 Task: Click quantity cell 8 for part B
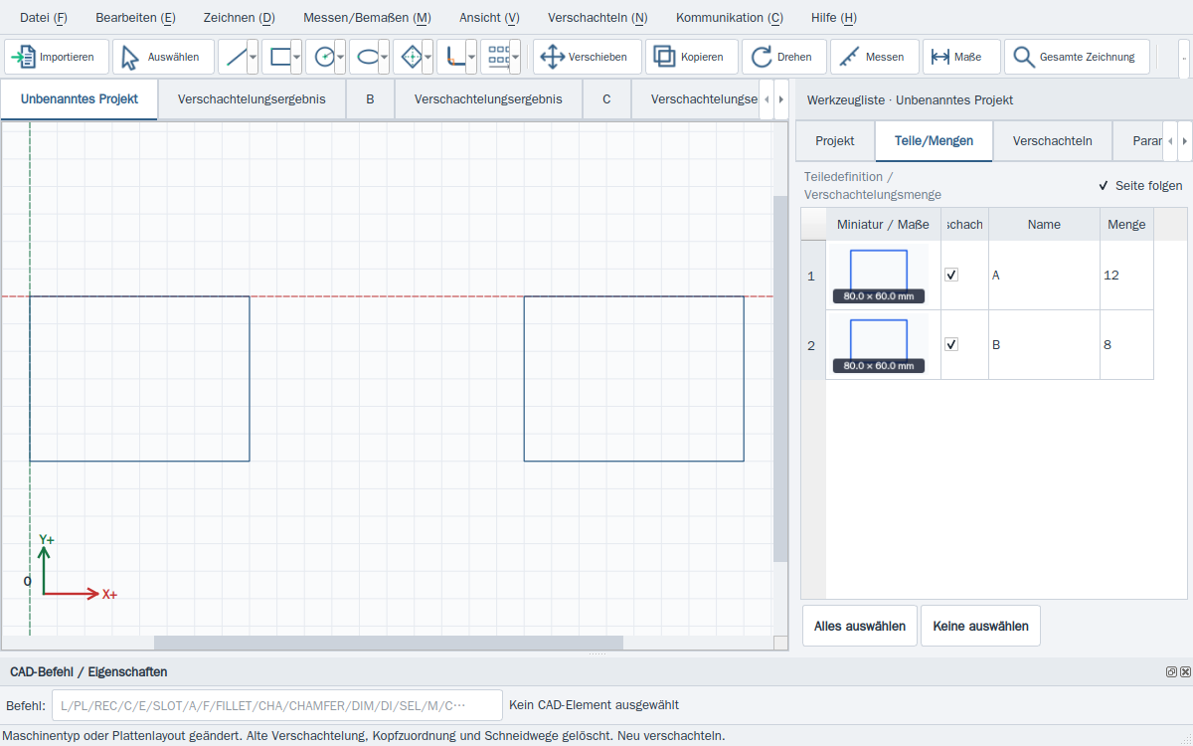point(1126,345)
